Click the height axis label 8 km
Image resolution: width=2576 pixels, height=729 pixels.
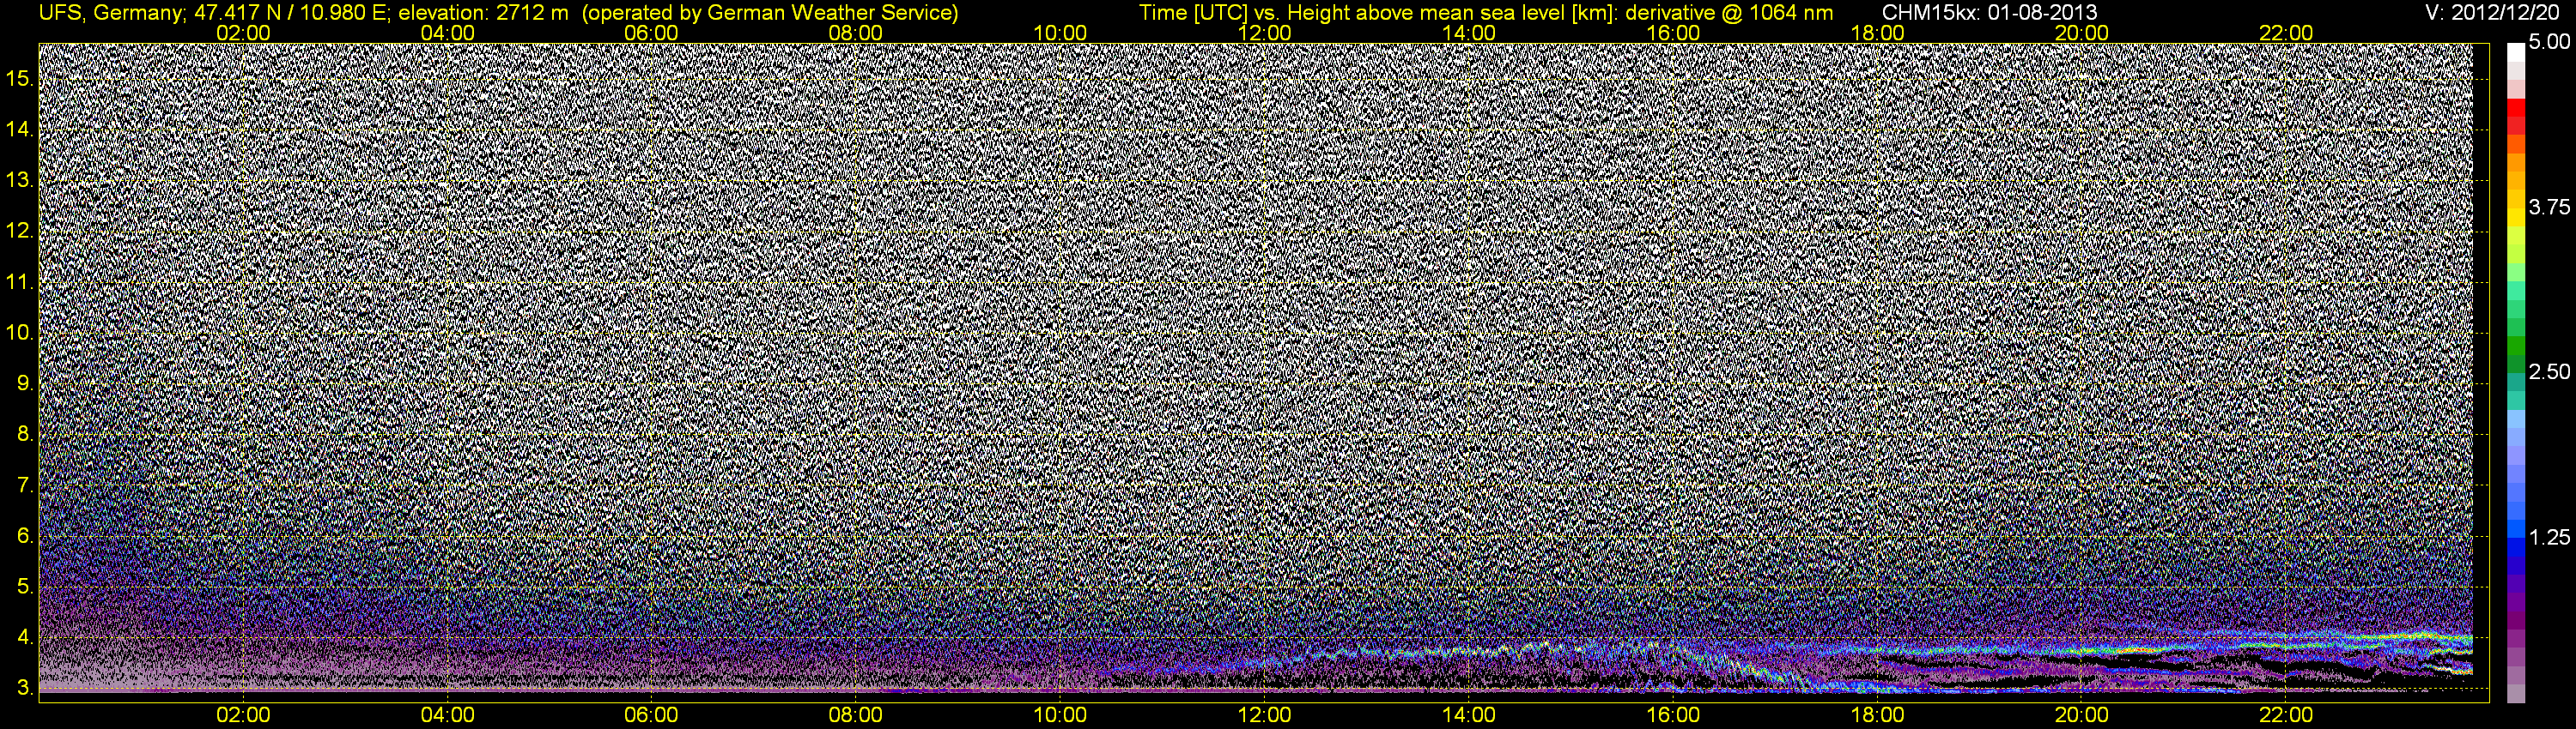click(25, 436)
